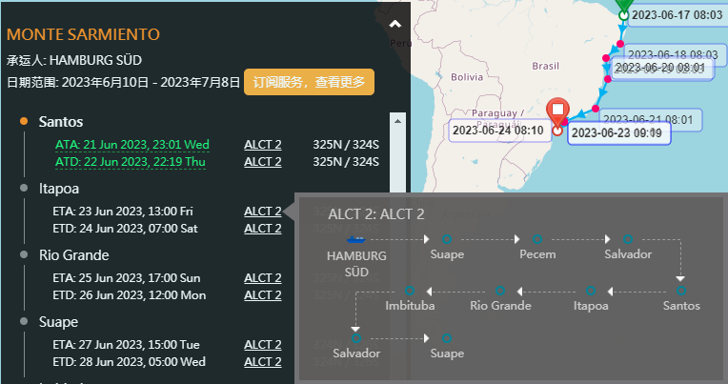728x384 pixels.
Task: Select the Pecem port node in route diagram
Action: [x=537, y=238]
